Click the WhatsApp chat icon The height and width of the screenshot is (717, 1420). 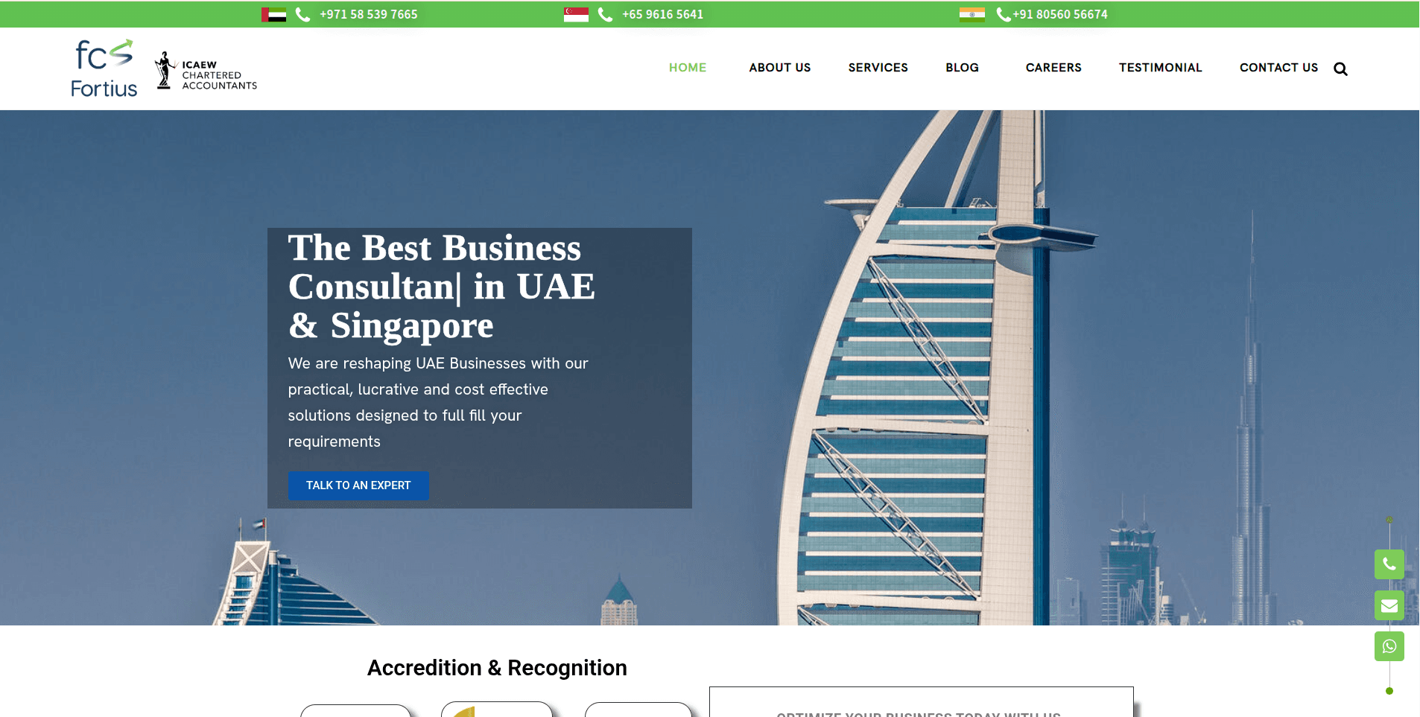pos(1388,646)
